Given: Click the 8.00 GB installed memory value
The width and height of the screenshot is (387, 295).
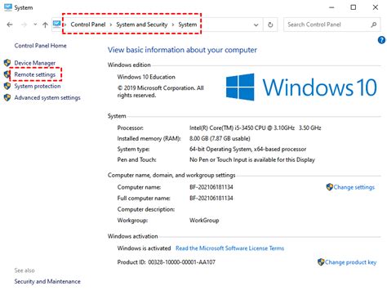Looking at the screenshot, I should point(220,138).
